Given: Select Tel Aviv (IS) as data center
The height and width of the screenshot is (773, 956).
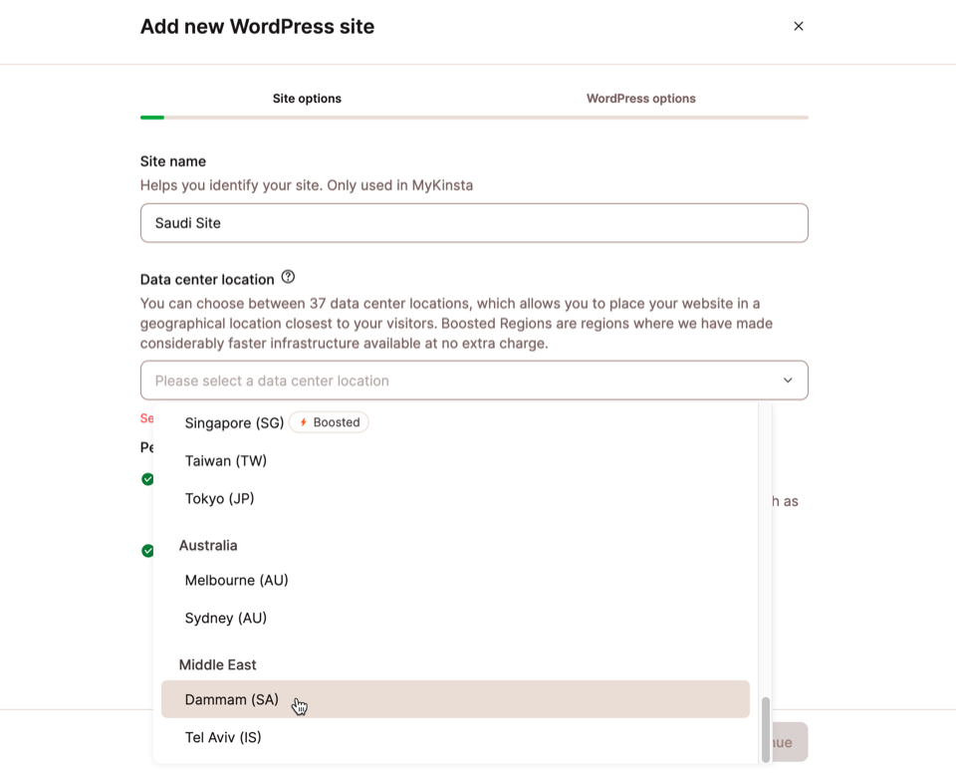Looking at the screenshot, I should pyautogui.click(x=221, y=737).
